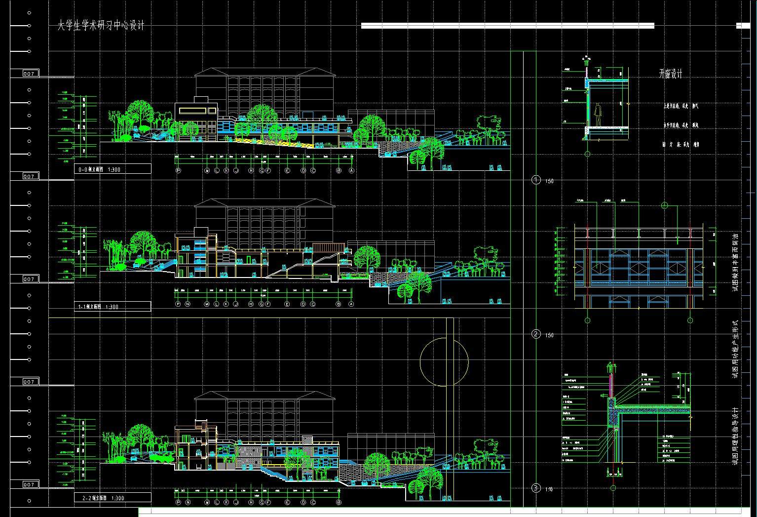Click the 2-2 section label box
Image resolution: width=757 pixels, height=517 pixels.
tap(113, 498)
